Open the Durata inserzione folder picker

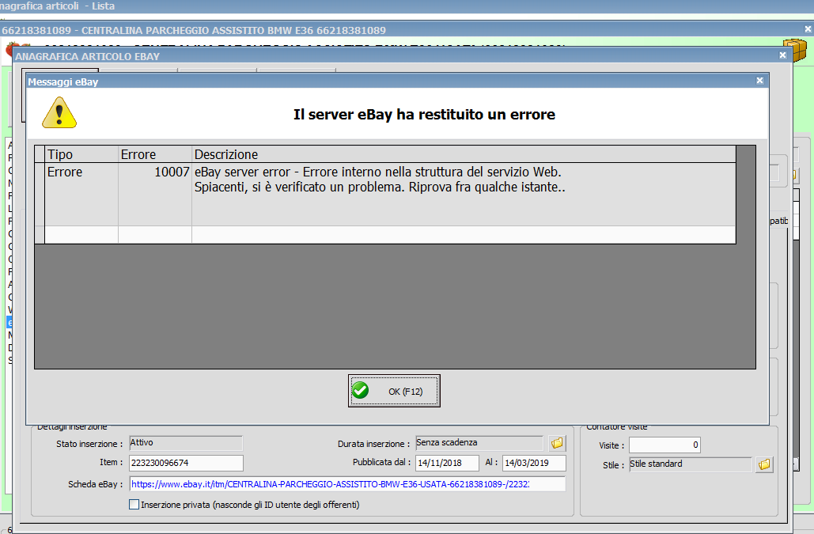(557, 443)
